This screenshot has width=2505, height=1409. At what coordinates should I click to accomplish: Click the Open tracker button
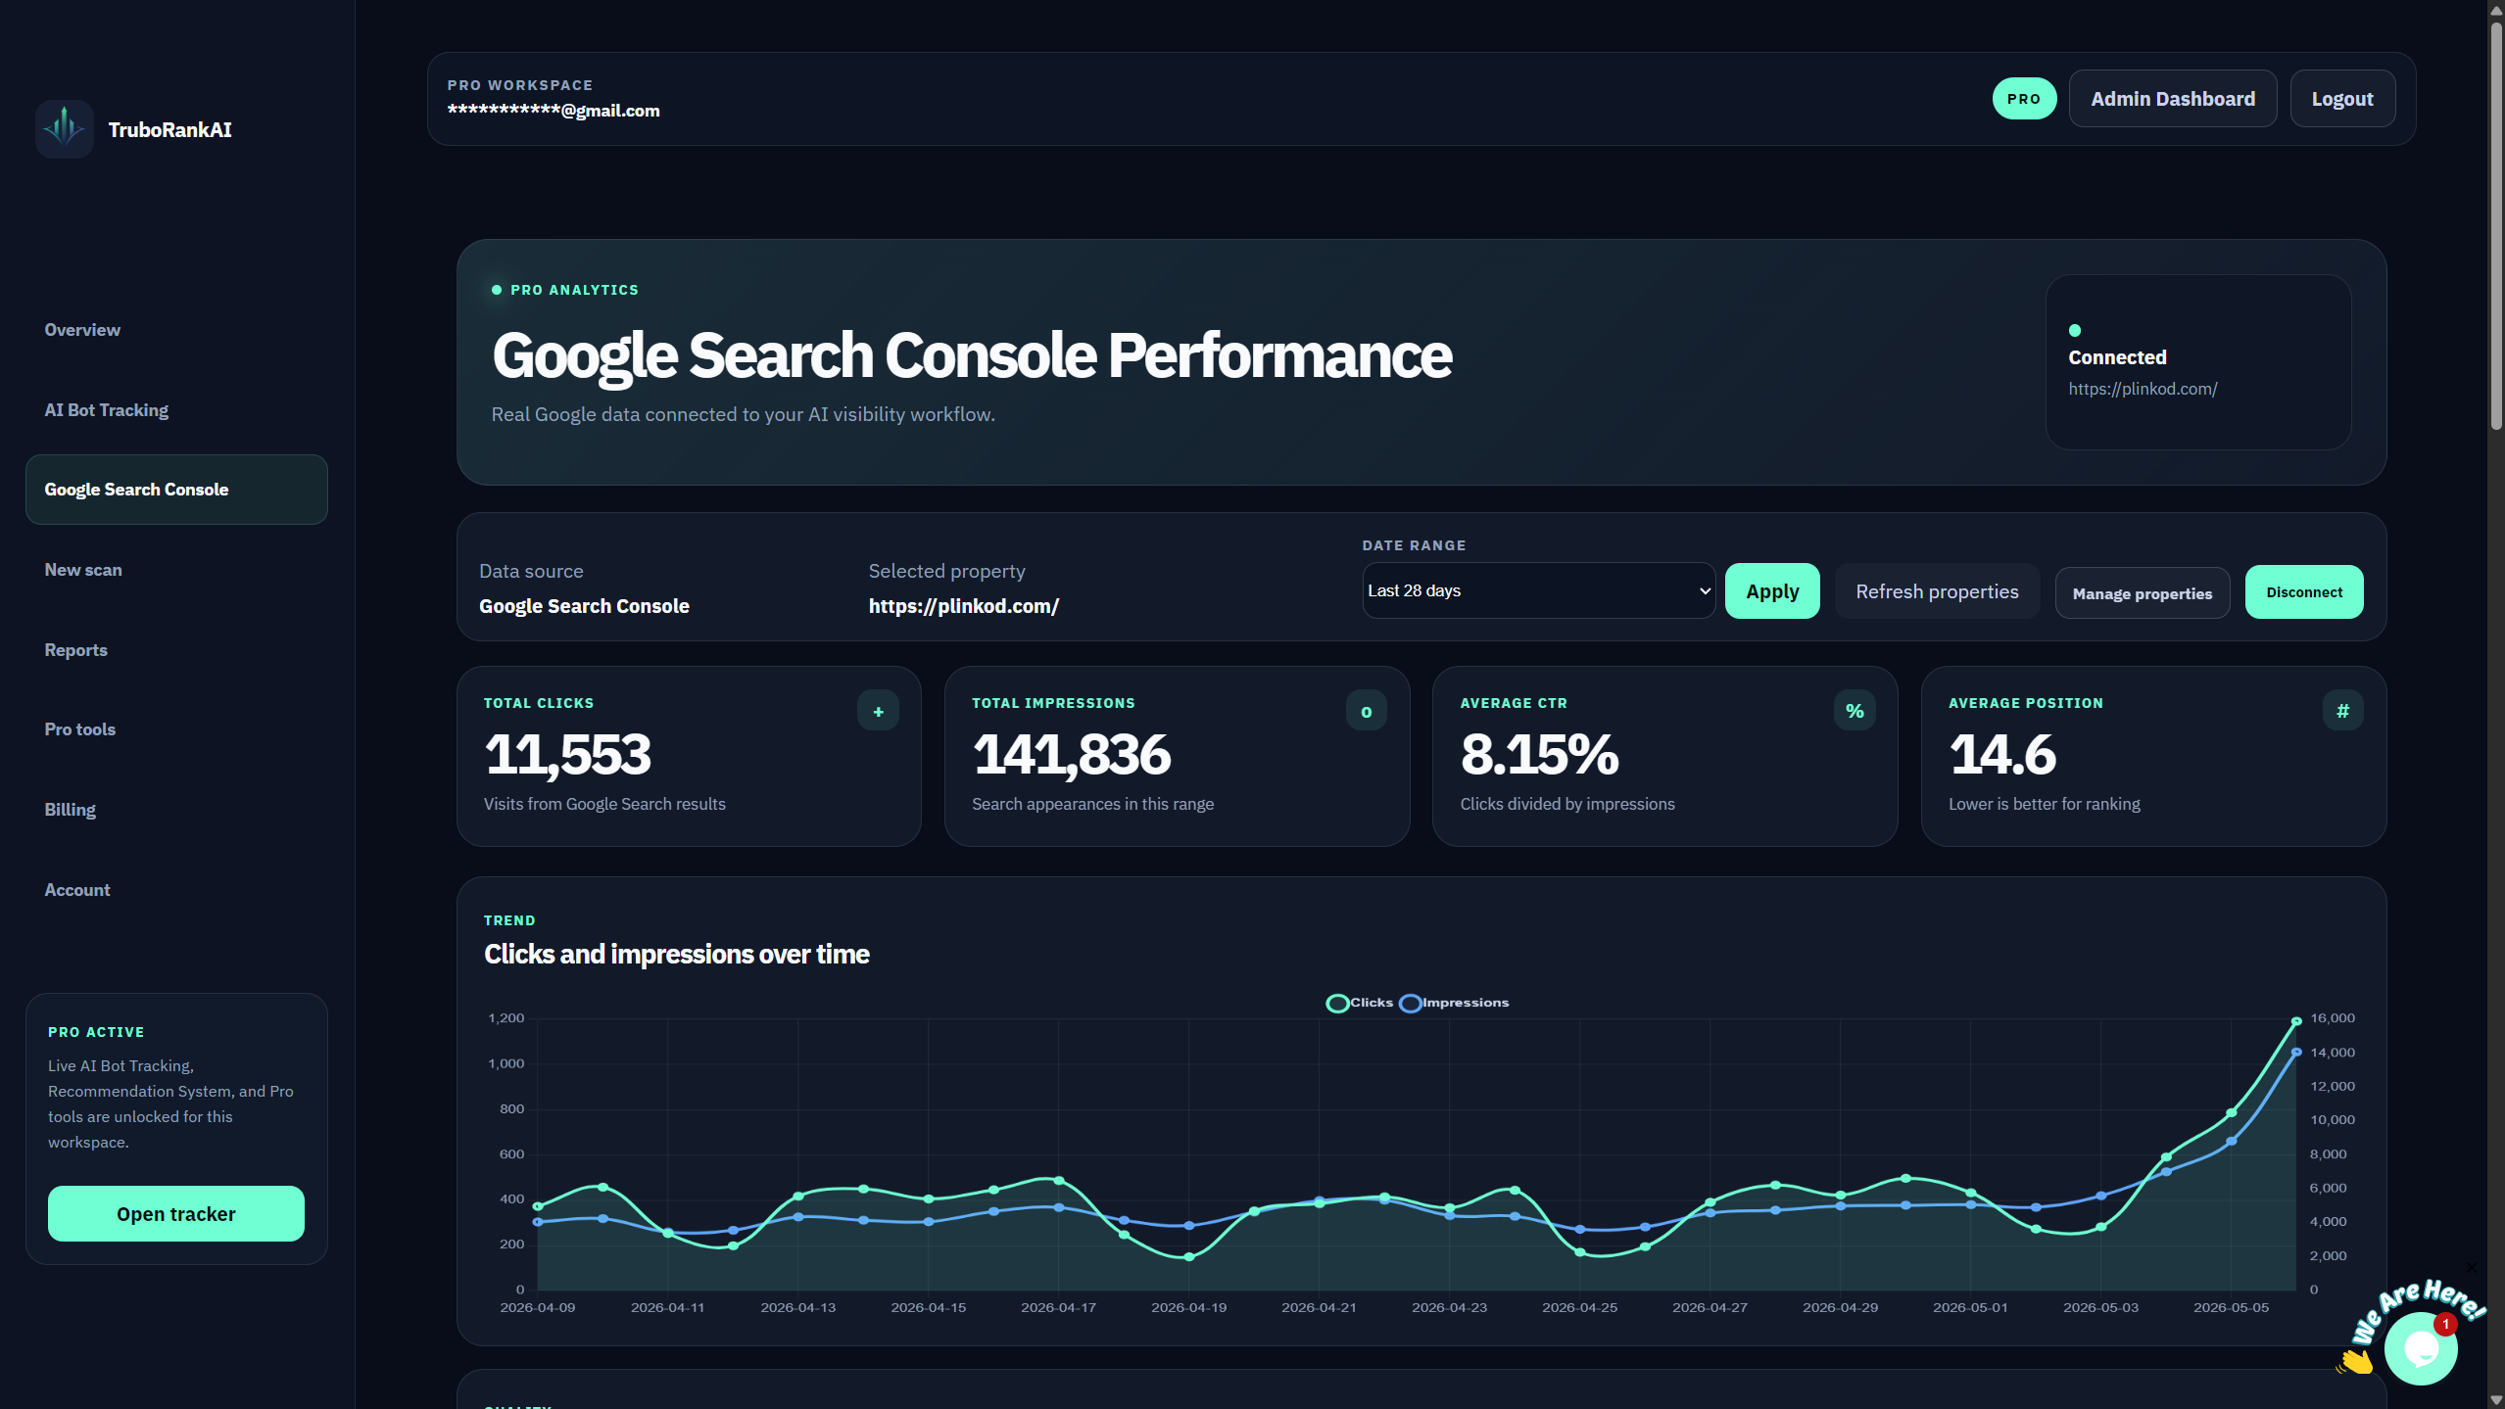pos(176,1214)
